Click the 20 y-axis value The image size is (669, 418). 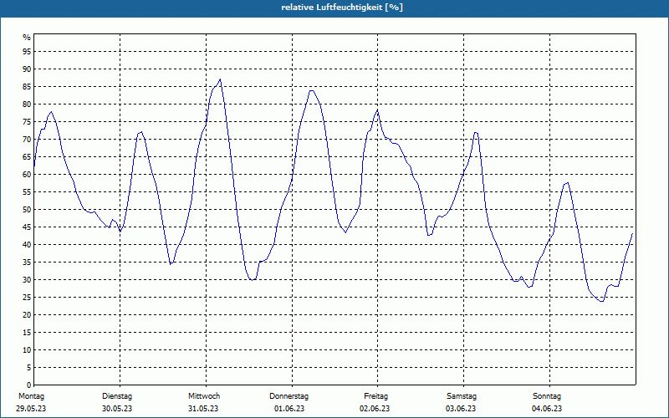tap(27, 315)
